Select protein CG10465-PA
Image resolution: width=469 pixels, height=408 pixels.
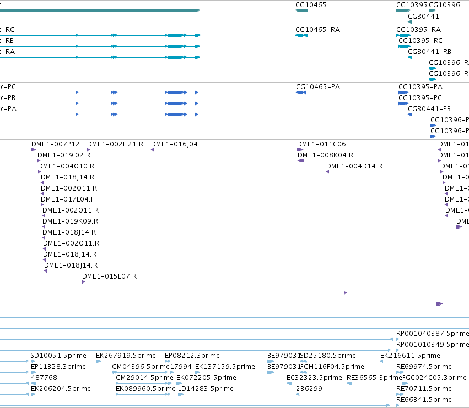318,87
